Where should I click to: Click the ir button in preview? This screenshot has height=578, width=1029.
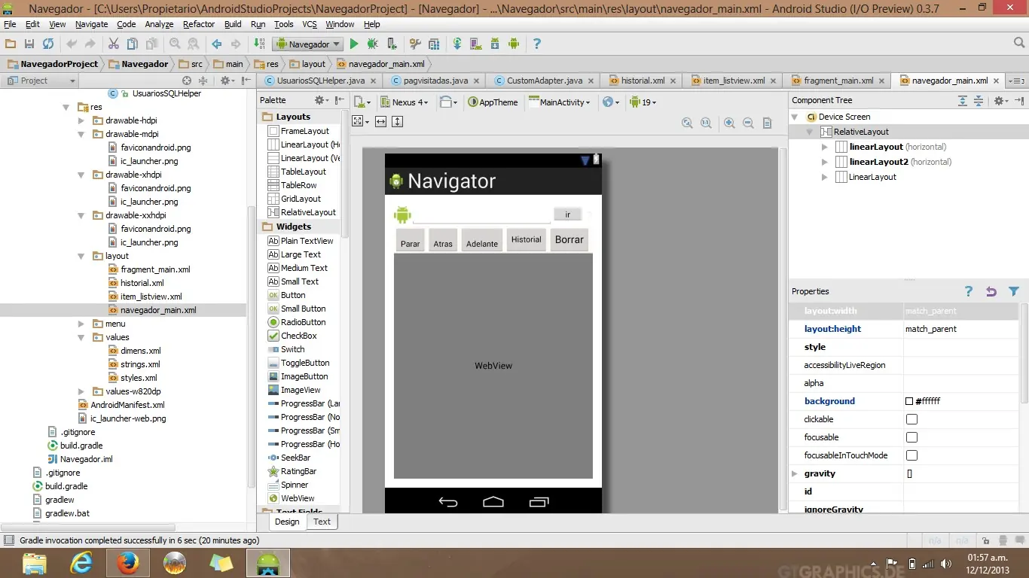tap(568, 214)
